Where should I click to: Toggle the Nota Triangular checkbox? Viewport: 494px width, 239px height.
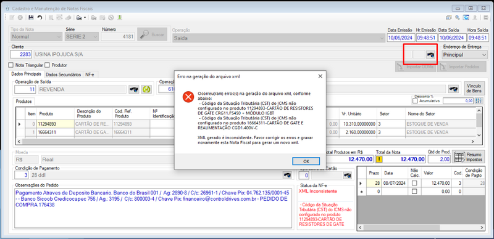(11, 65)
